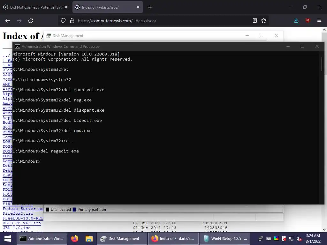Open the clock showing 3:24 AM
327x245 pixels.
[313, 239]
